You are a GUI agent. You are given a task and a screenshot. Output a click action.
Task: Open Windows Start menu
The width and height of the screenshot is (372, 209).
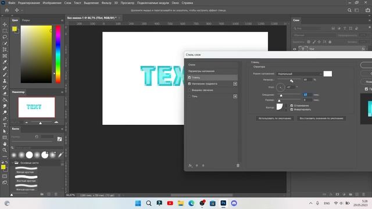[138, 203]
